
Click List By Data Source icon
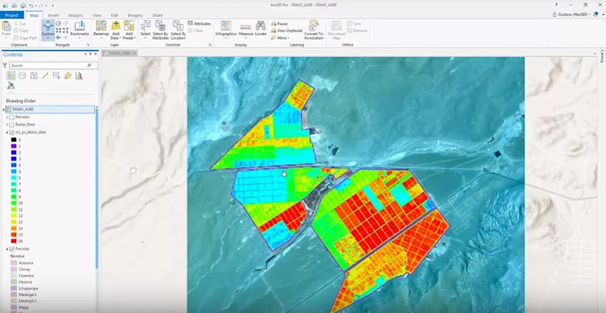click(x=22, y=76)
